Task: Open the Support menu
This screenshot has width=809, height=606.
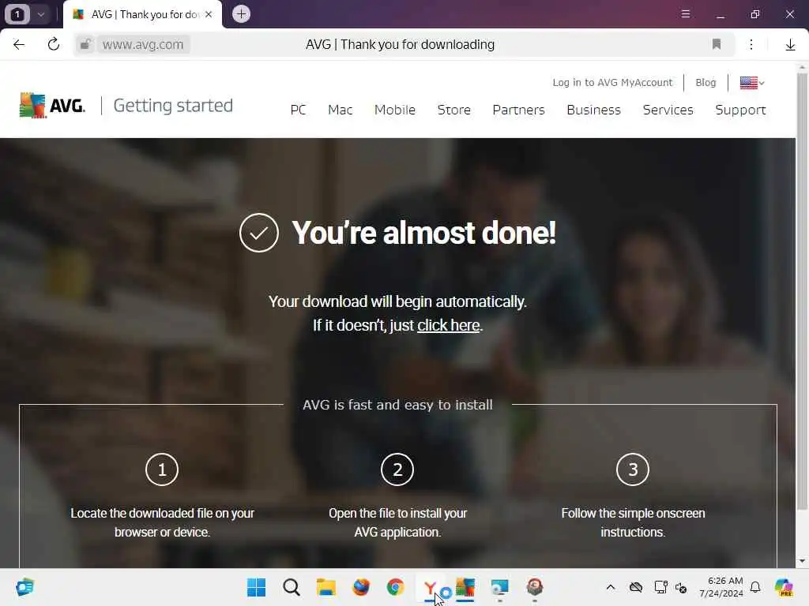Action: 740,110
